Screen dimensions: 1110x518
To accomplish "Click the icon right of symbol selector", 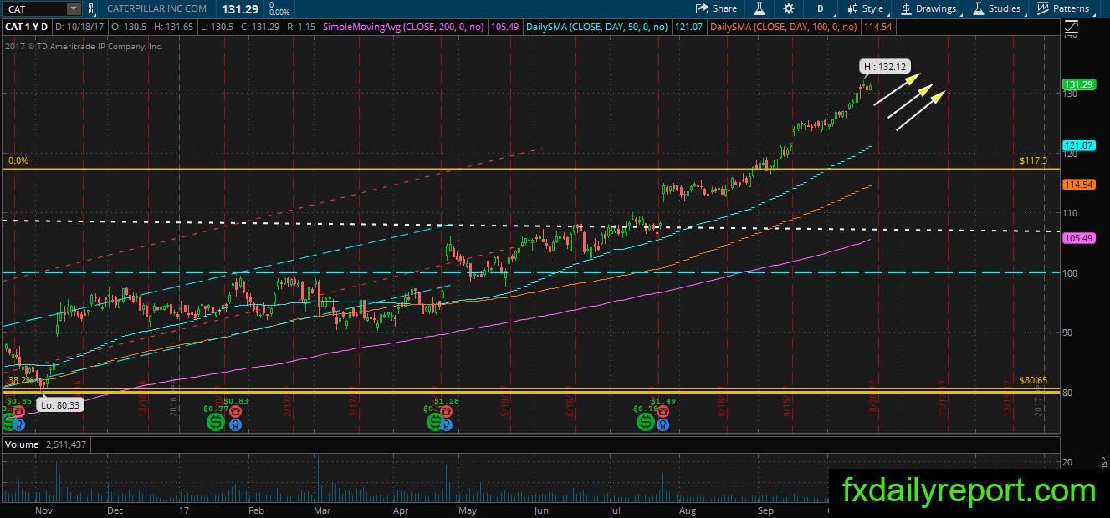I will click(x=90, y=8).
